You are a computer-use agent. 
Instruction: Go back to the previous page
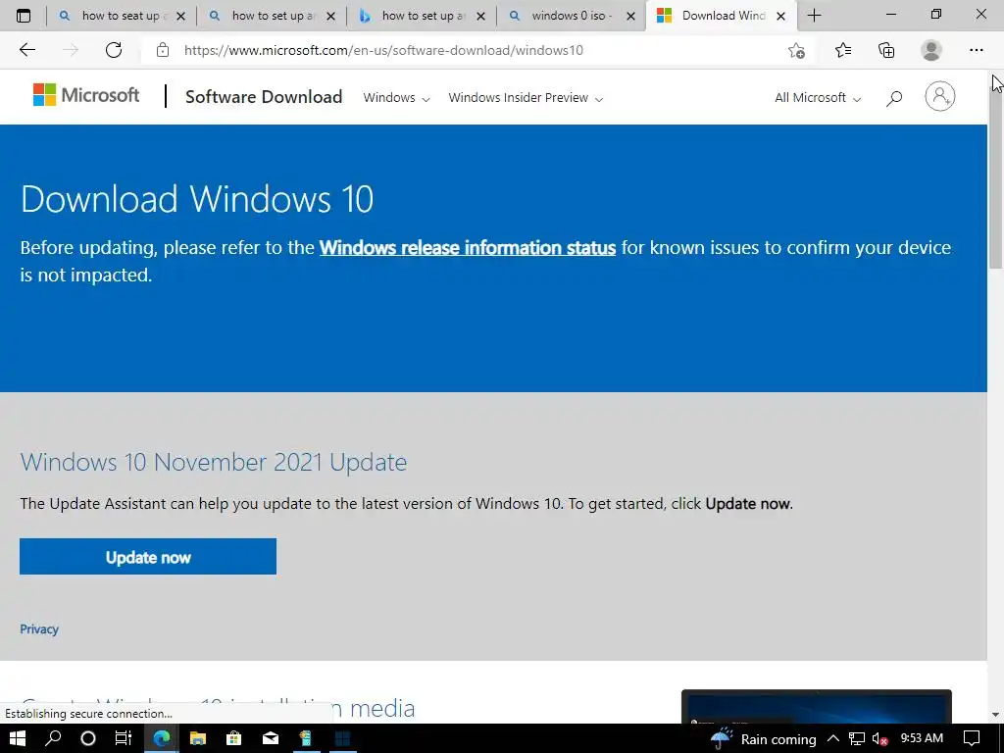pyautogui.click(x=26, y=50)
